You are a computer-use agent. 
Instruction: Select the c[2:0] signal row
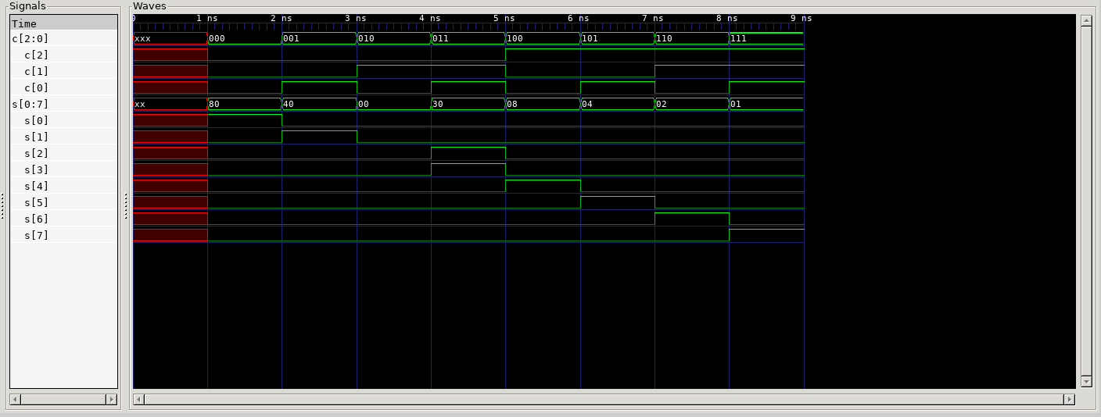[63, 38]
